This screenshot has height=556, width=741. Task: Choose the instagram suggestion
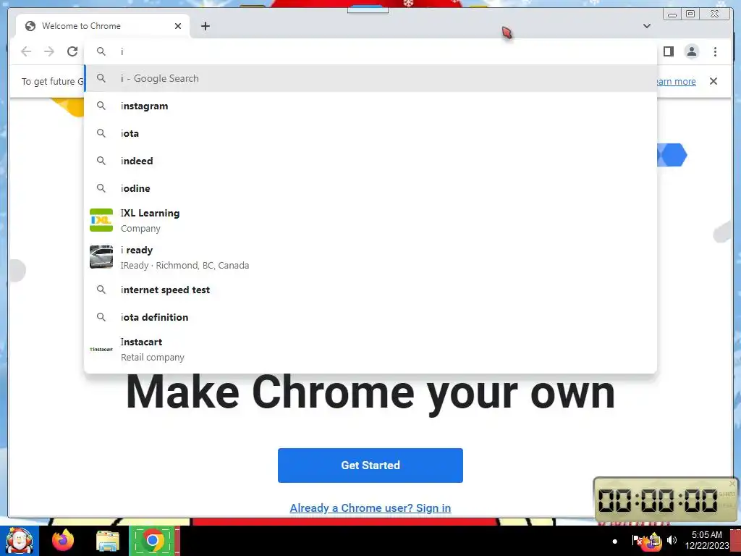370,106
